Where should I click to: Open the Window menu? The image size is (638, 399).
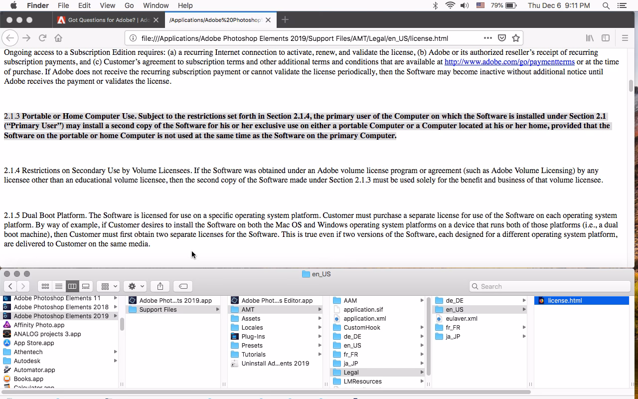pyautogui.click(x=156, y=5)
